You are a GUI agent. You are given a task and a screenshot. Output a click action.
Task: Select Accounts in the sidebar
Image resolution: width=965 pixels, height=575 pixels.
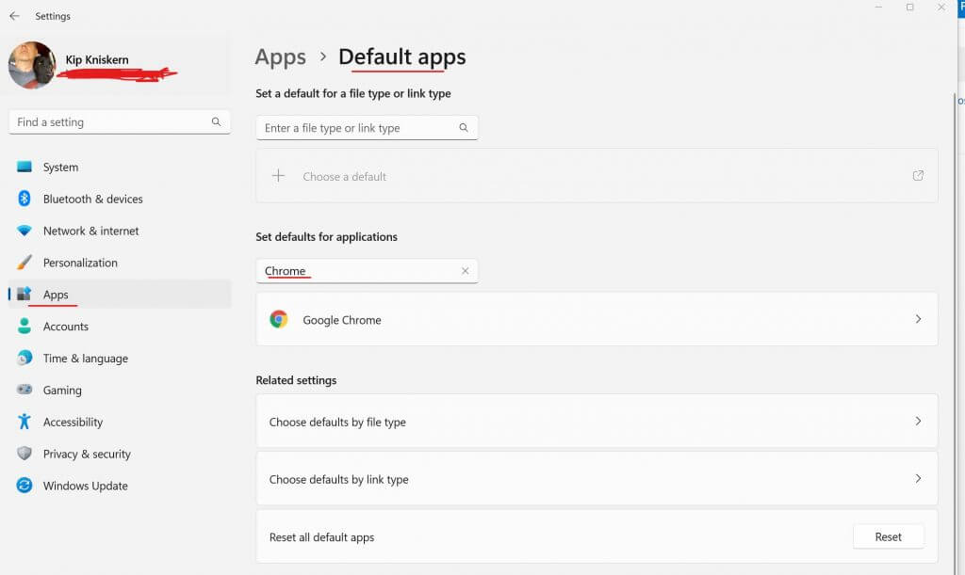coord(66,327)
